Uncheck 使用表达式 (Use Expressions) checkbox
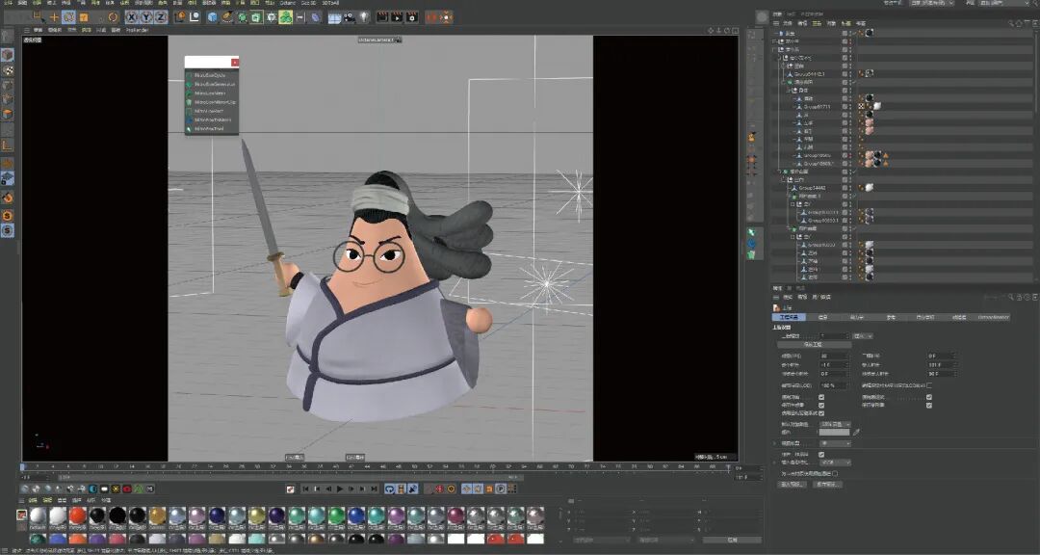This screenshot has width=1040, height=555. (929, 397)
